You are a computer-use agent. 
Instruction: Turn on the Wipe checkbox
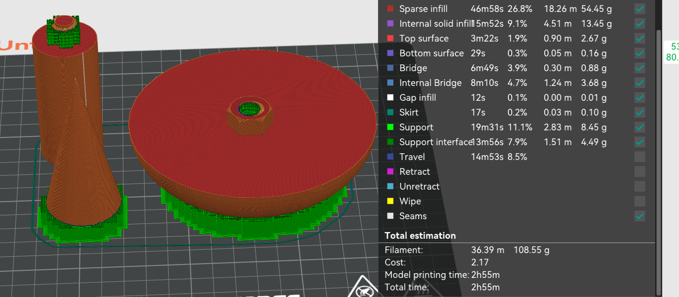coord(640,201)
